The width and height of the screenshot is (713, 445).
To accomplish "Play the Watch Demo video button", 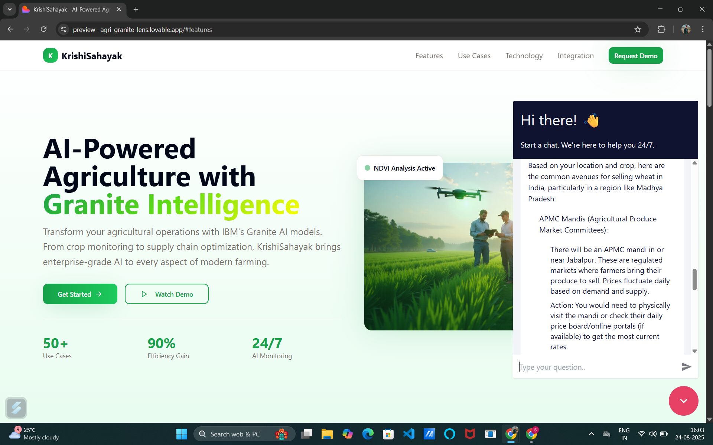I will 166,294.
